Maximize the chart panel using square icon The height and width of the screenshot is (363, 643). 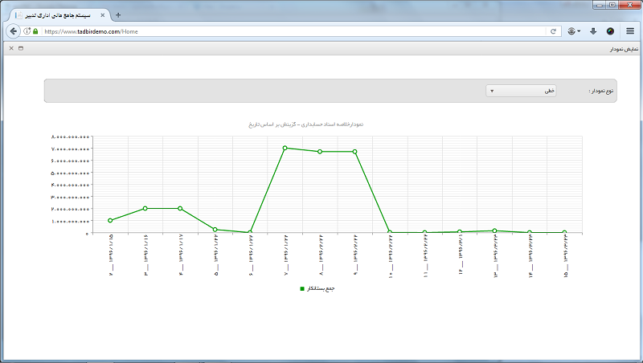click(x=21, y=48)
